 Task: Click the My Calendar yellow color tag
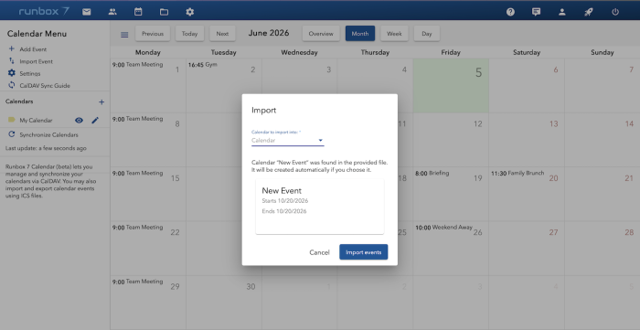pyautogui.click(x=11, y=120)
